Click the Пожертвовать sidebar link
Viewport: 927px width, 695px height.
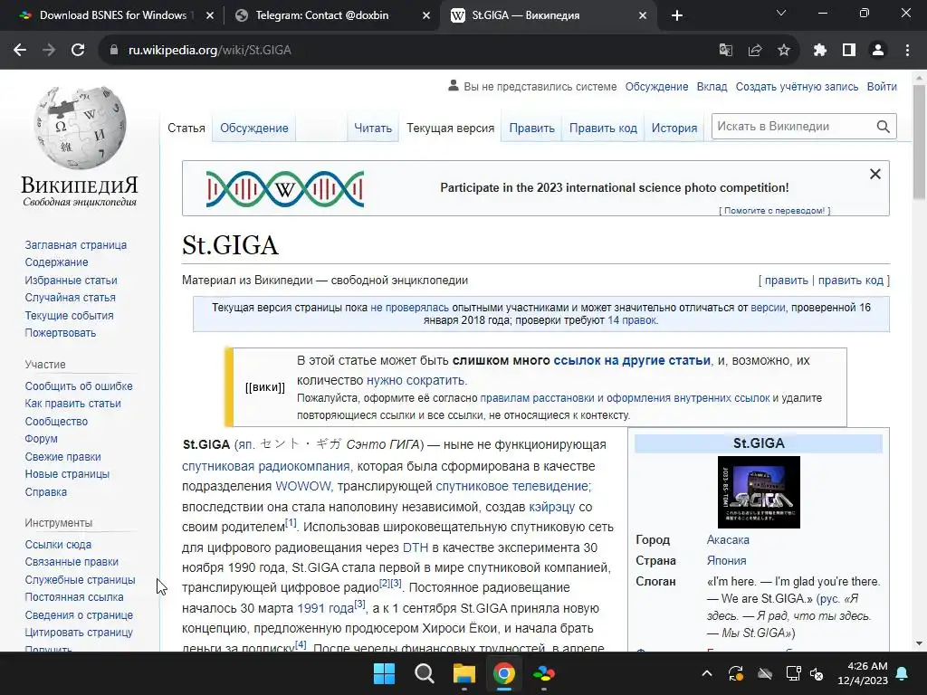click(x=61, y=333)
